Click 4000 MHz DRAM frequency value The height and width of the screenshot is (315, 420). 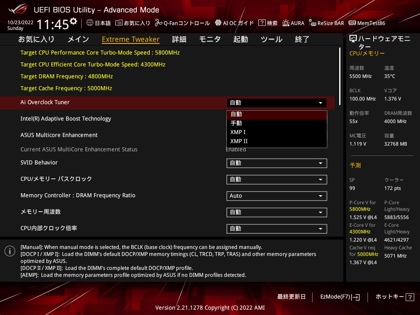point(395,121)
